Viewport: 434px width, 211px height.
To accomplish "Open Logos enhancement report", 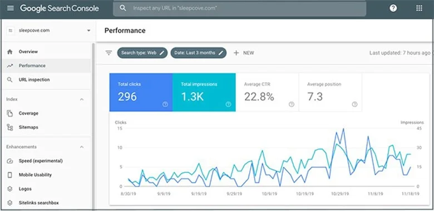I will point(46,189).
